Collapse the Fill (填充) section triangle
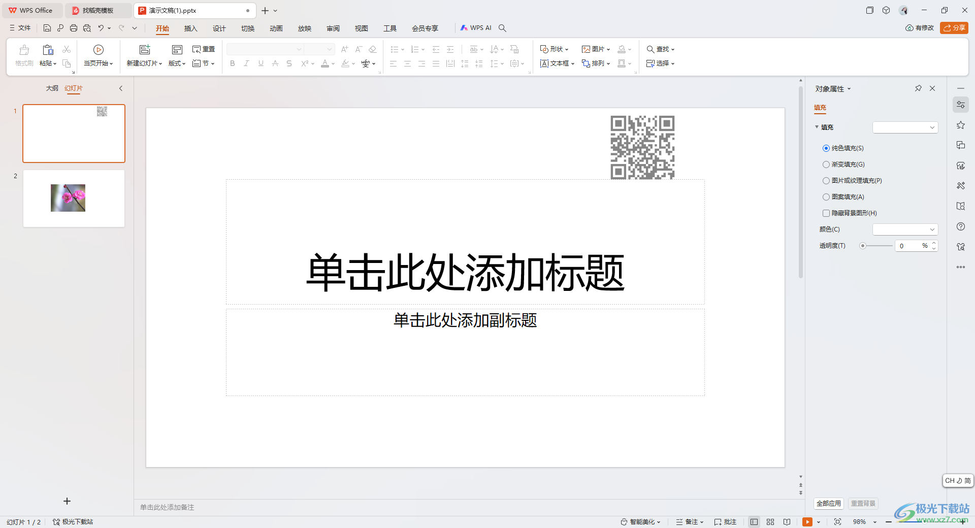The width and height of the screenshot is (975, 528). (817, 127)
